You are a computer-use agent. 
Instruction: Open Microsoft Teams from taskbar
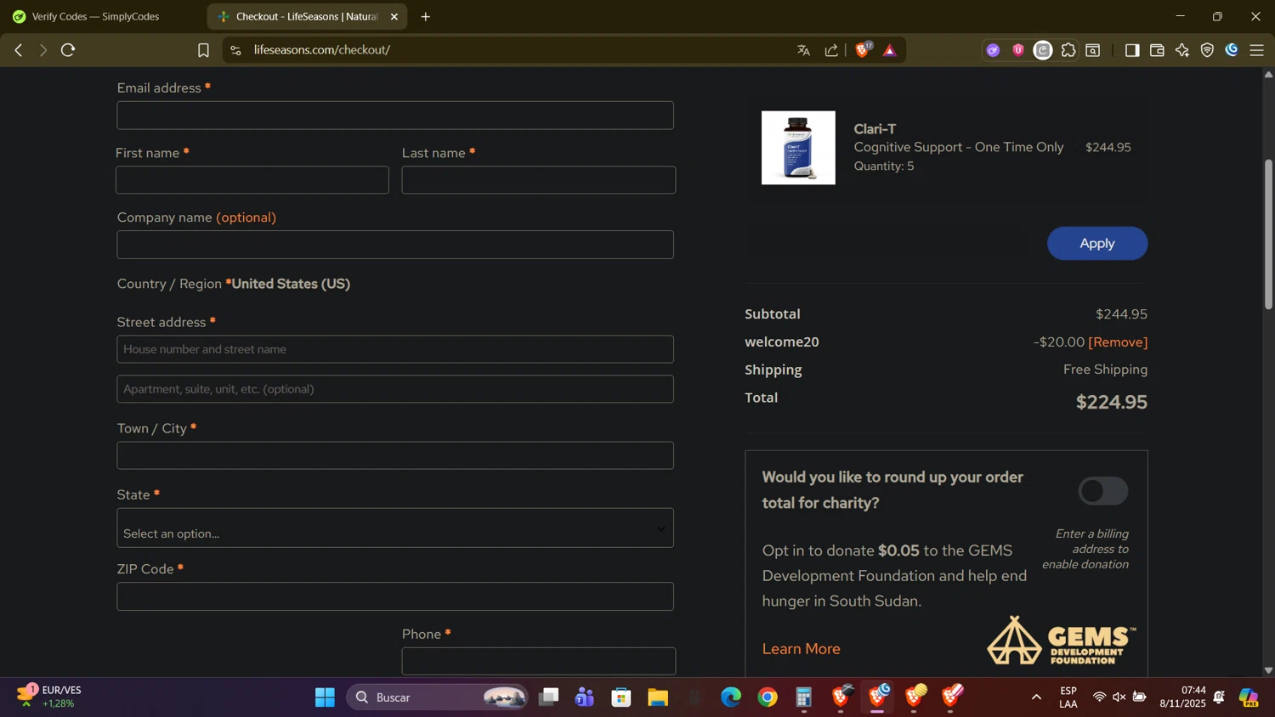585,697
